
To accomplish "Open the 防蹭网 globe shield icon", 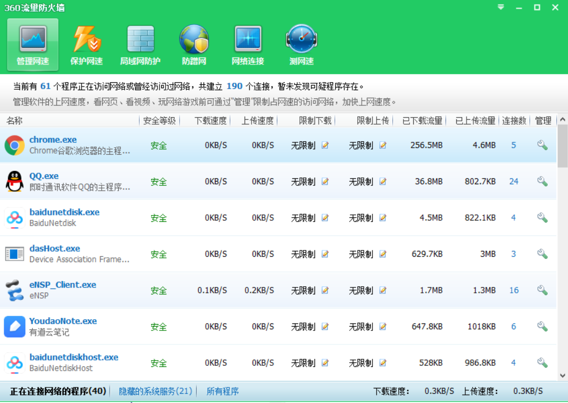I will tap(194, 39).
